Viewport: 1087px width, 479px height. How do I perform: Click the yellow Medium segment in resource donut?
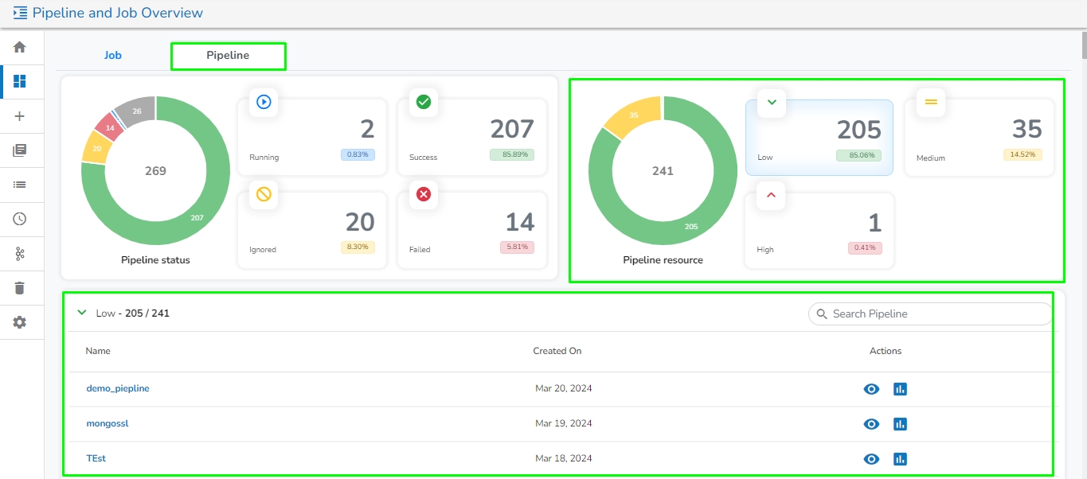coord(629,116)
